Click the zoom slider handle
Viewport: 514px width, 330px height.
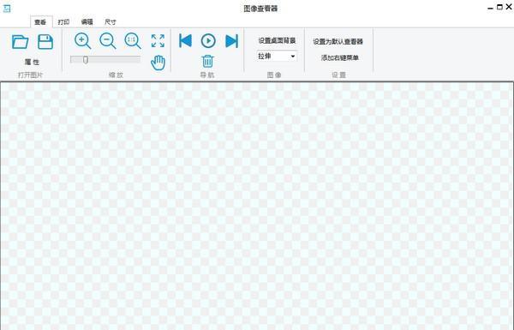point(85,59)
